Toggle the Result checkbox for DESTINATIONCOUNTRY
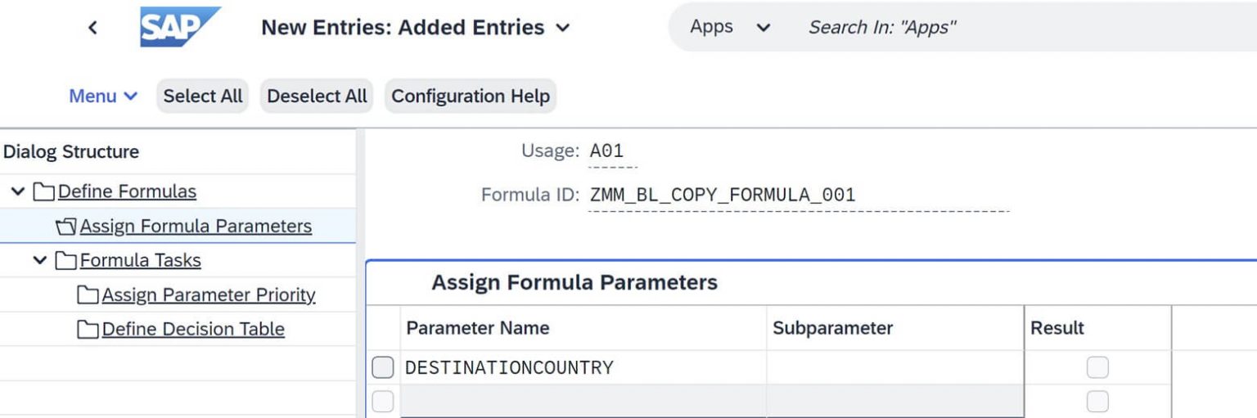 (x=1097, y=368)
